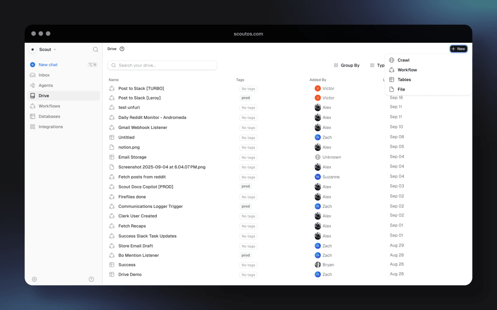497x310 pixels.
Task: Open Communications Logger Trigger
Action: 150,206
